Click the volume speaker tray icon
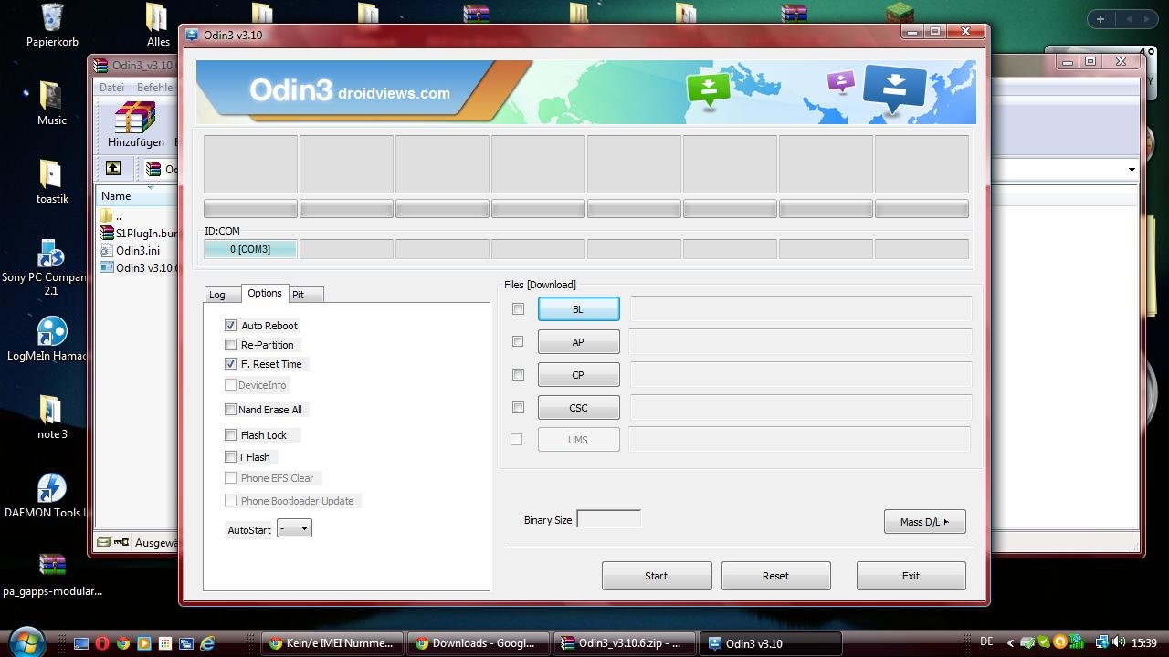 1120,642
